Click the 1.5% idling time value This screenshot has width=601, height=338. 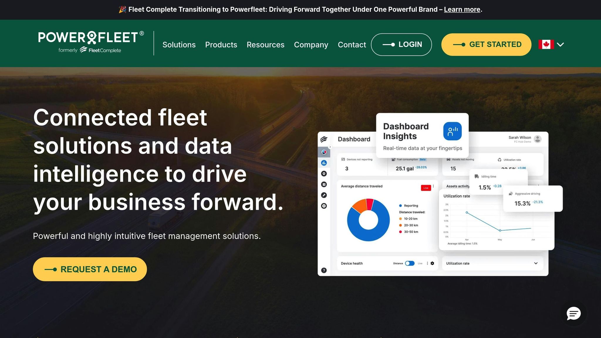point(484,187)
